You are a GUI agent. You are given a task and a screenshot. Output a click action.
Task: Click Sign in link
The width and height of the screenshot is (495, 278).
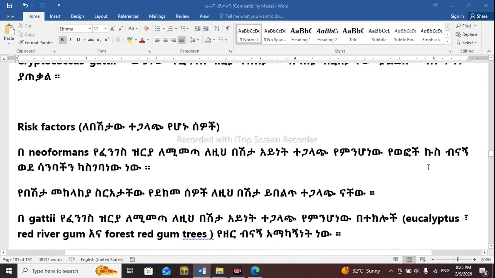(457, 16)
